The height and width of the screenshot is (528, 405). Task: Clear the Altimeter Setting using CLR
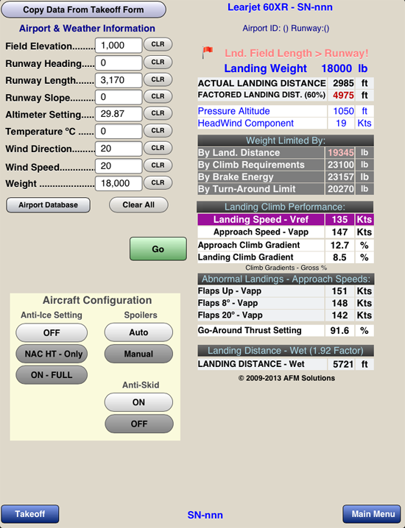(x=158, y=113)
